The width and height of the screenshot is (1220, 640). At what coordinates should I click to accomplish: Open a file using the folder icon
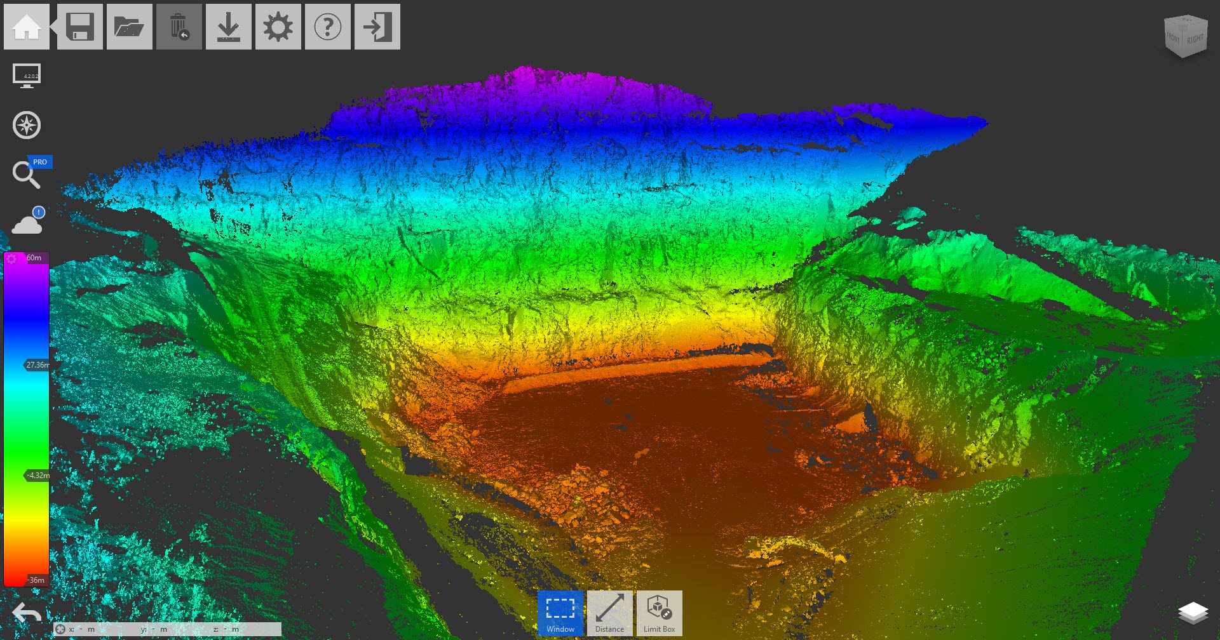coord(130,27)
